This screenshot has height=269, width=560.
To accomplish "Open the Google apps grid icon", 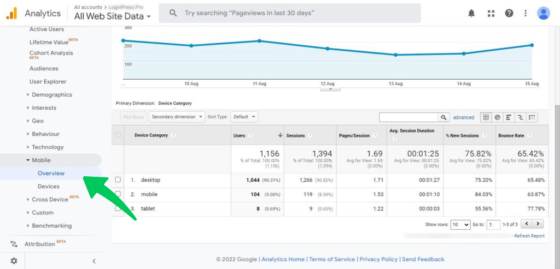I will coord(491,13).
